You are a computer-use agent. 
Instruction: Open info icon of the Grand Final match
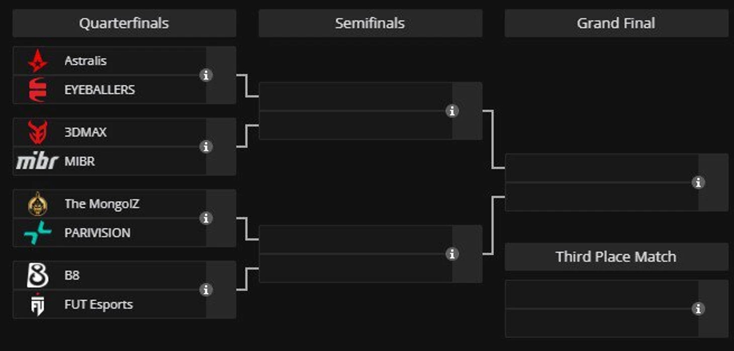698,182
